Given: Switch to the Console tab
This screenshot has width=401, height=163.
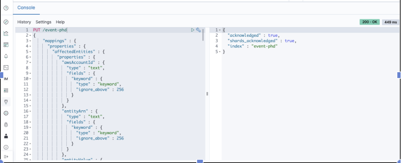Looking at the screenshot, I should 26,8.
